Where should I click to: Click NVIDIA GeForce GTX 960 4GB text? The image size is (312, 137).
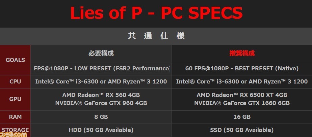101,103
